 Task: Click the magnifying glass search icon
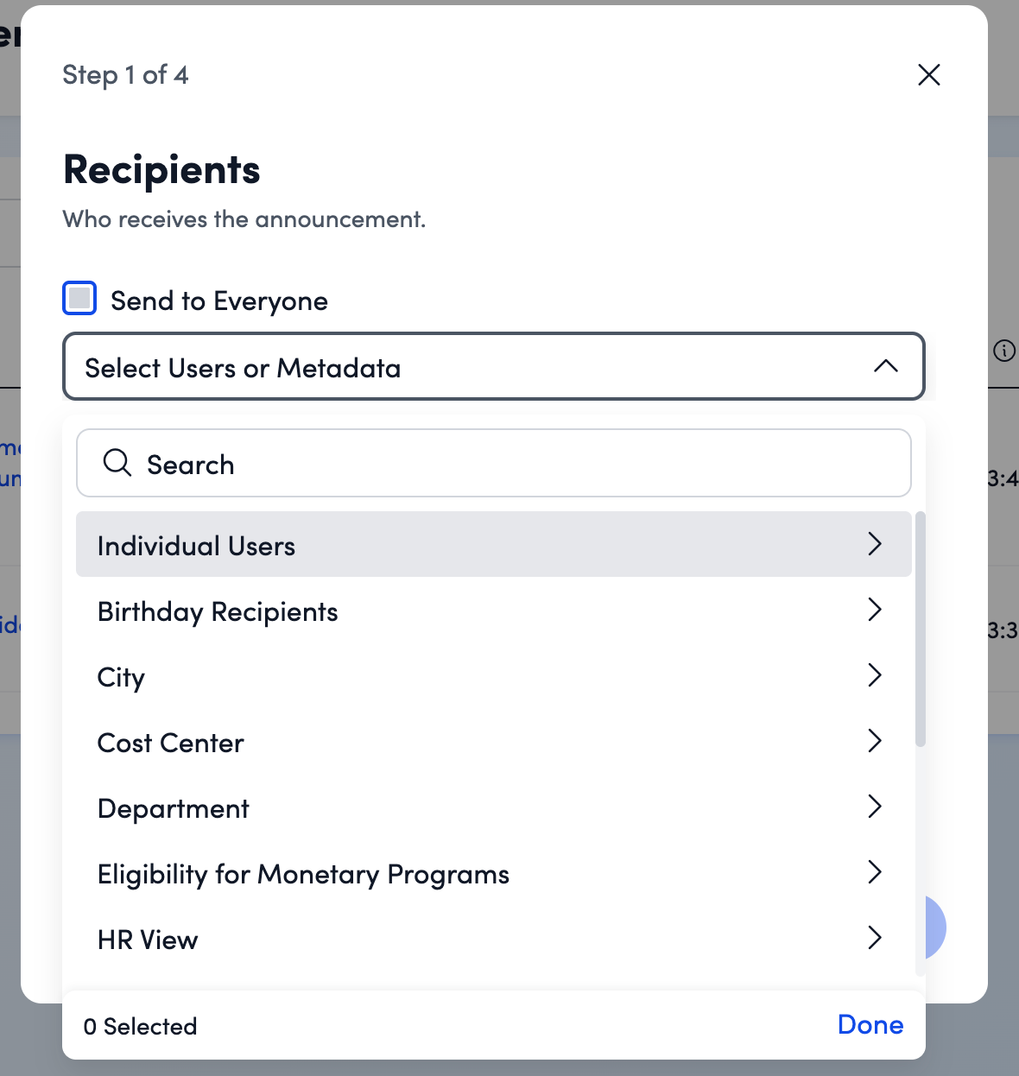117,463
